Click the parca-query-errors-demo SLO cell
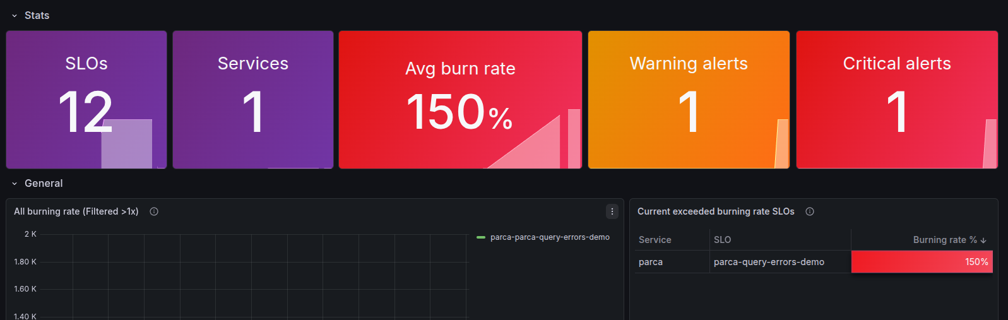 pos(769,262)
